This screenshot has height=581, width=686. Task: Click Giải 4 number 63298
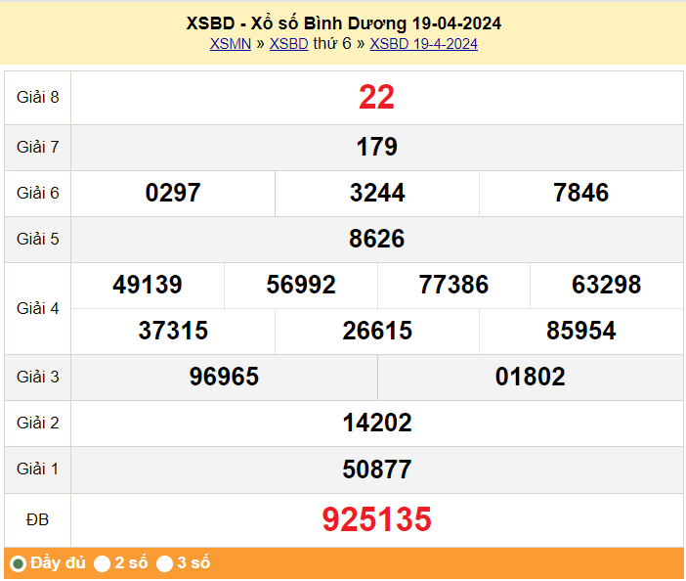[x=606, y=285]
